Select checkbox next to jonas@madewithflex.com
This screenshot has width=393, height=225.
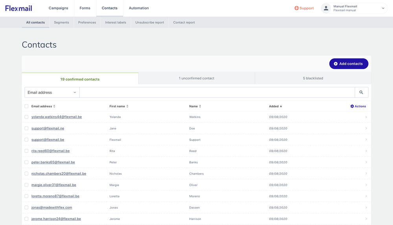click(26, 208)
